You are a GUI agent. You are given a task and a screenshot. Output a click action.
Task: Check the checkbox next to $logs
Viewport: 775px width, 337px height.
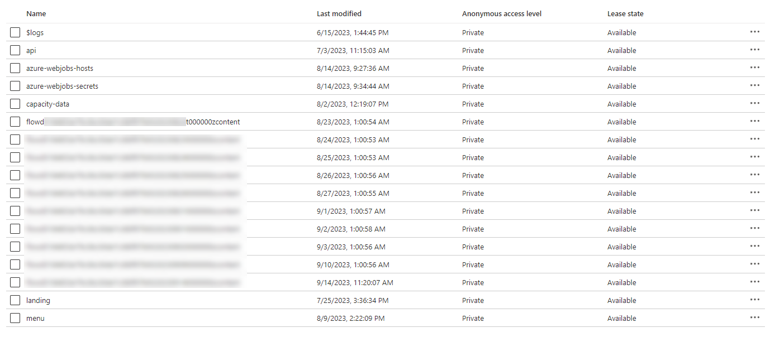[x=15, y=32]
